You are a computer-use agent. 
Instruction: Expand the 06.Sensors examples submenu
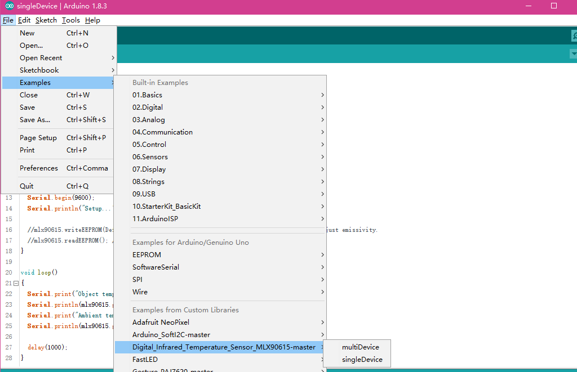[220, 157]
